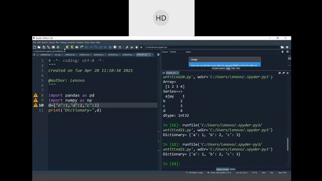Screen dimensions: 322x181
Task: Click the console vertical scrollbar
Action: (x=287, y=144)
